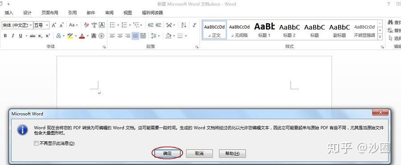Align text right
This screenshot has width=401, height=165.
click(127, 36)
